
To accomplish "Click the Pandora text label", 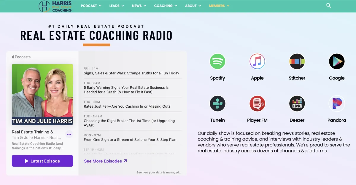I will [x=337, y=120].
